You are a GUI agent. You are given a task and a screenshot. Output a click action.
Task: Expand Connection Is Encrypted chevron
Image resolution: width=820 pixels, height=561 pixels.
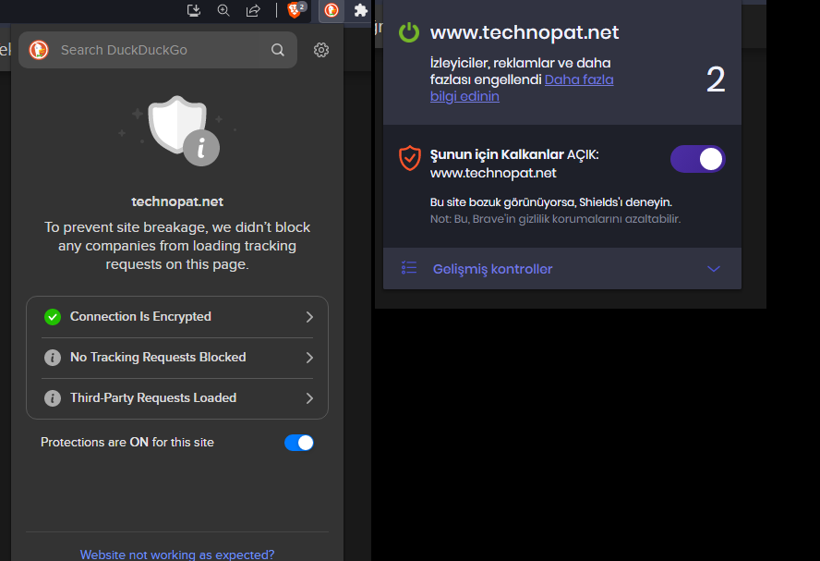pos(309,317)
